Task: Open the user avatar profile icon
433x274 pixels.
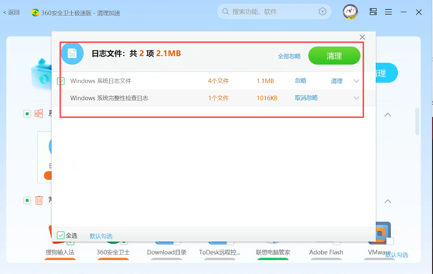Action: coord(350,12)
